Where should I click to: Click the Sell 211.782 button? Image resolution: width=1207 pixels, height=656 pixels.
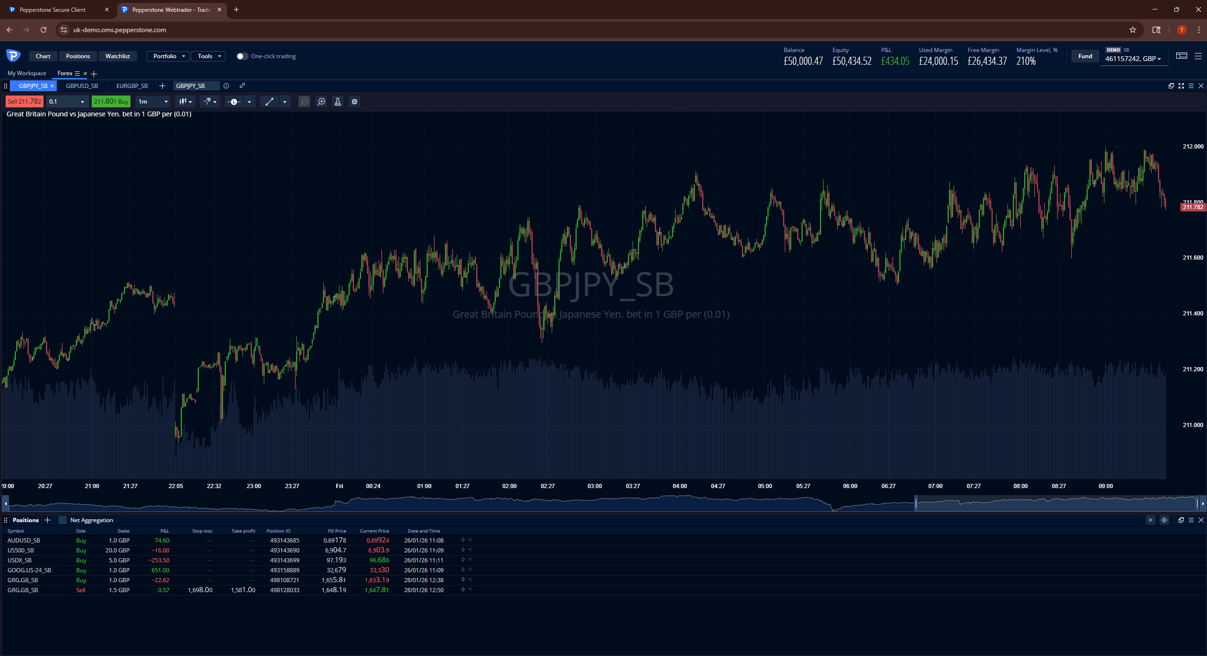point(24,102)
